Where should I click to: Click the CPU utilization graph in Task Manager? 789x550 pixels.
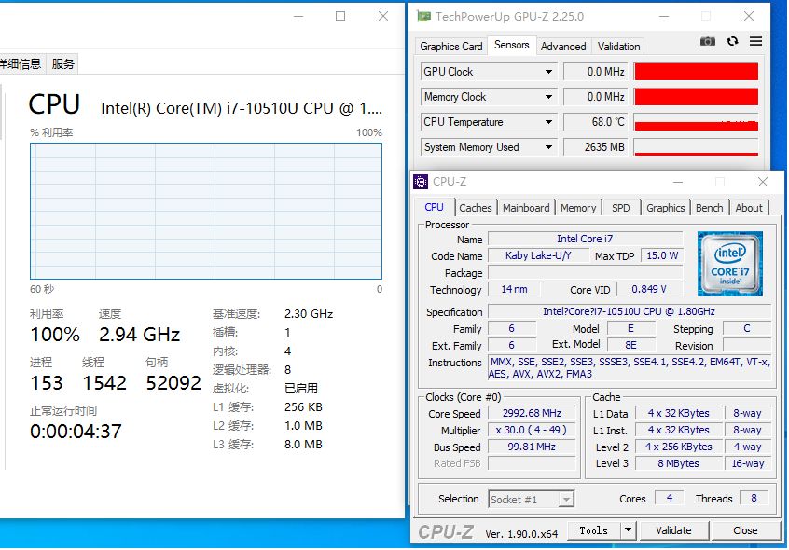coord(206,212)
